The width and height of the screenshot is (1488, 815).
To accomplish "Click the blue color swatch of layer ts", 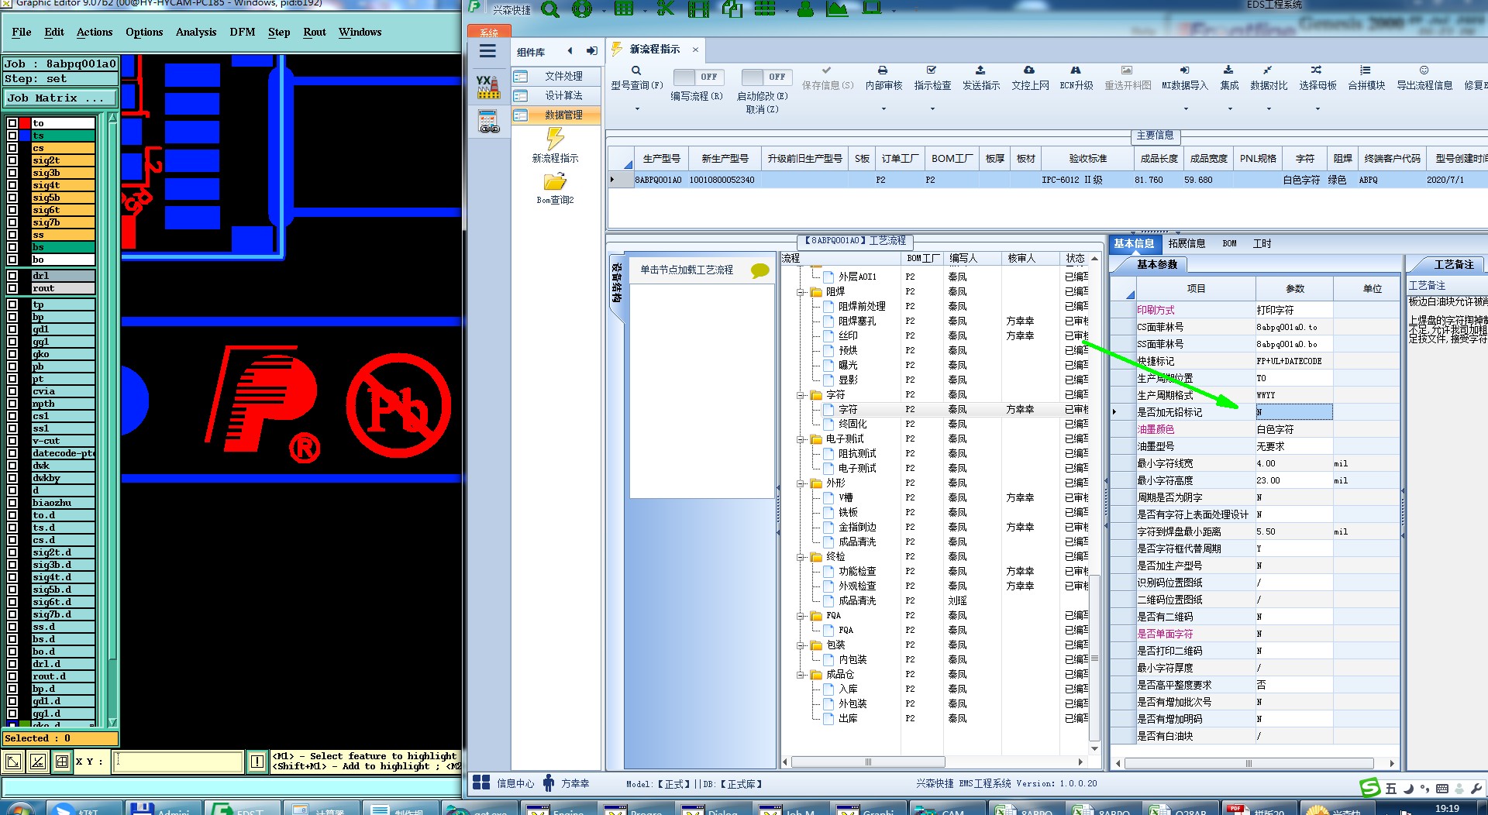I will [25, 136].
